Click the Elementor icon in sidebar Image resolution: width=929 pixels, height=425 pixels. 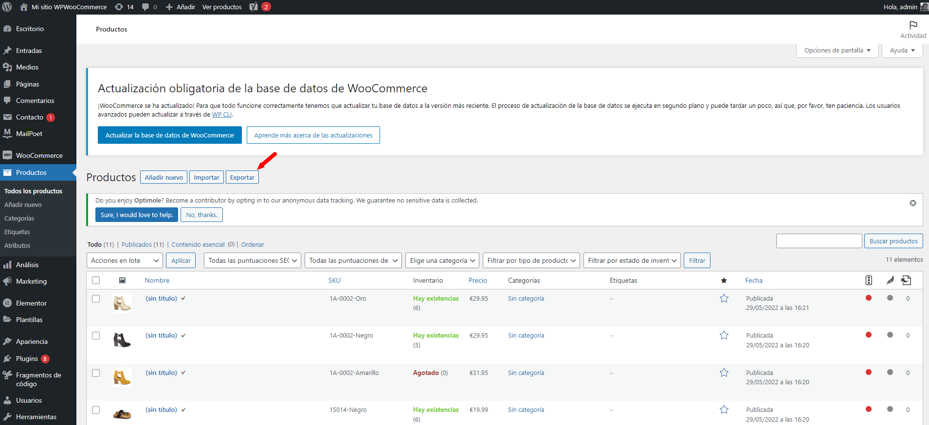pyautogui.click(x=7, y=303)
